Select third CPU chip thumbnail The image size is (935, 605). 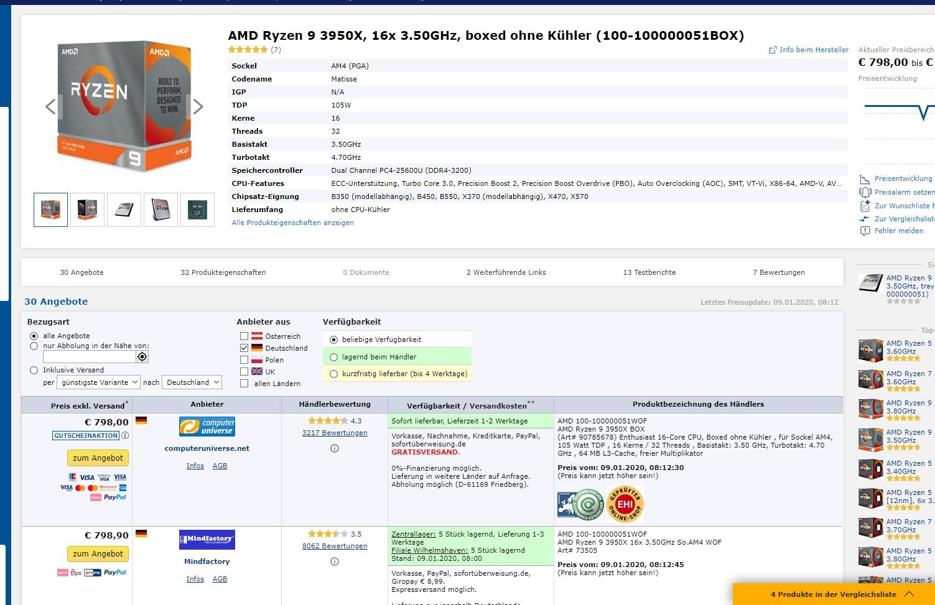124,210
